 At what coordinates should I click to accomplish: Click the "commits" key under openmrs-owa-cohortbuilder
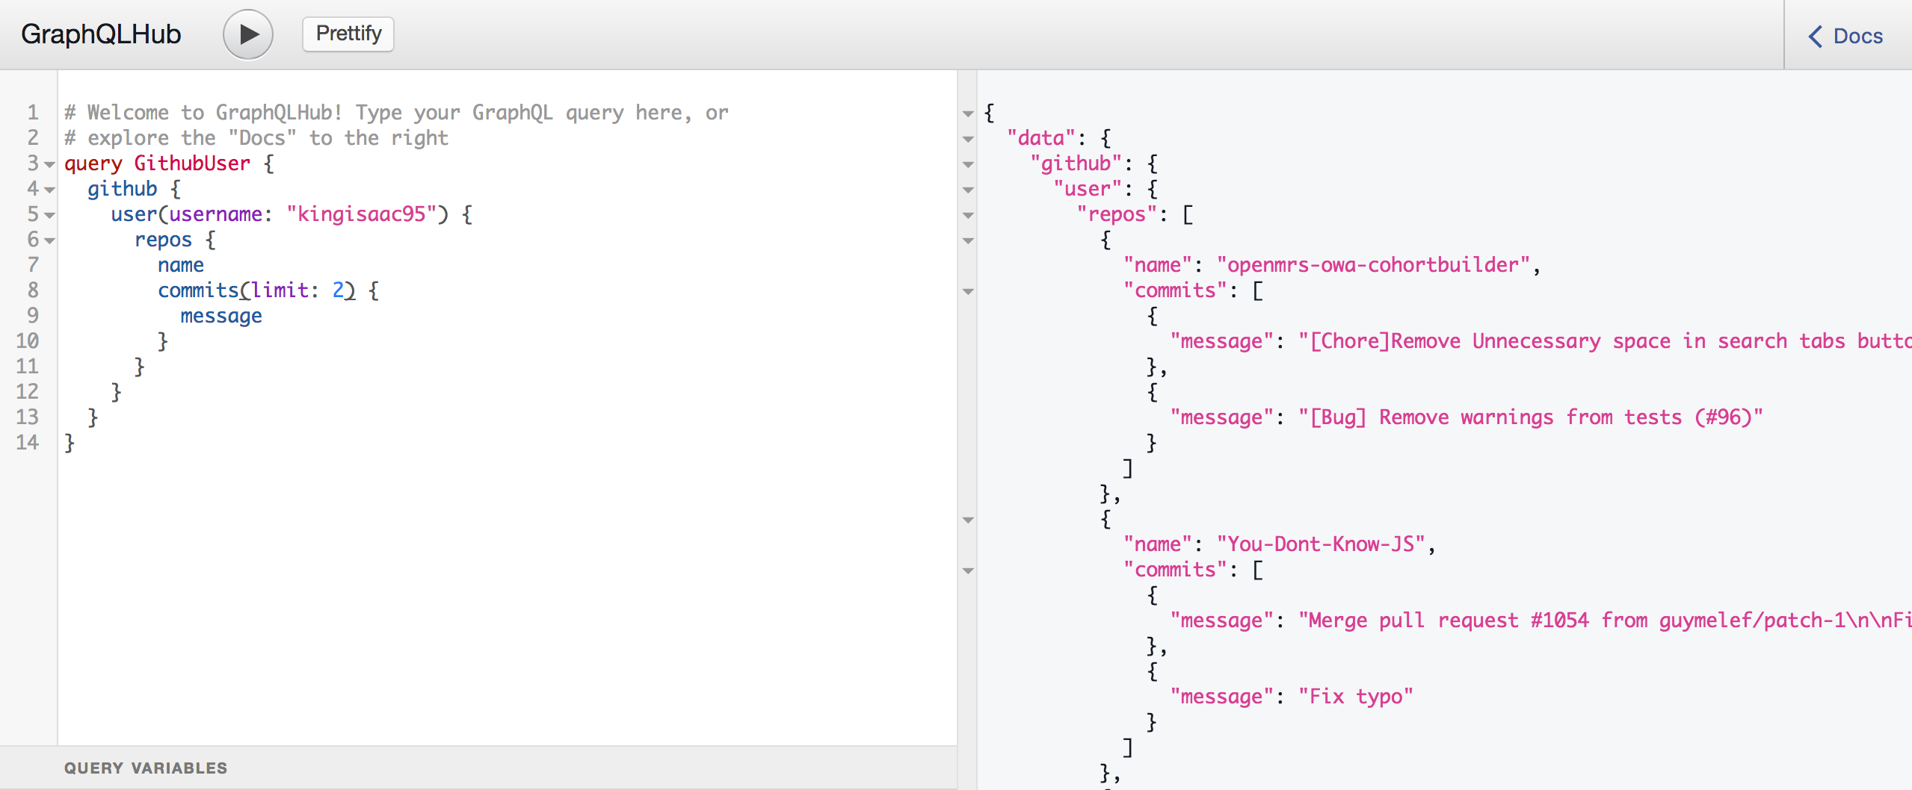[1175, 290]
